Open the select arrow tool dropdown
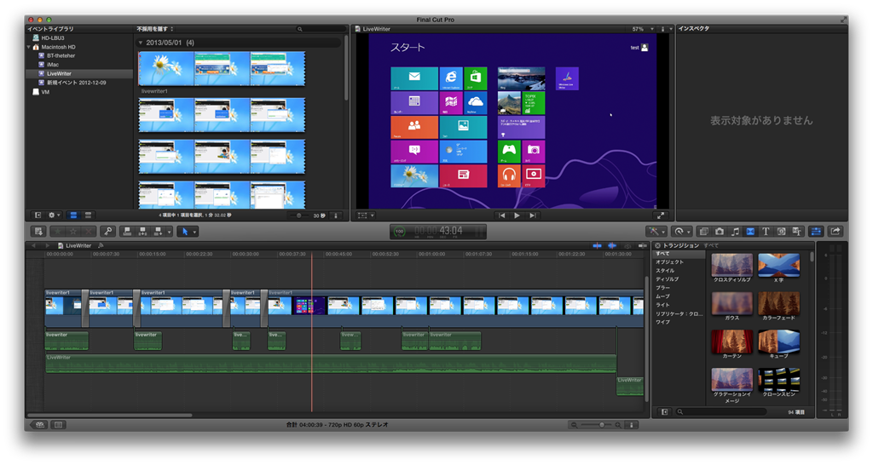Viewport: 873px width, 465px height. pyautogui.click(x=188, y=232)
